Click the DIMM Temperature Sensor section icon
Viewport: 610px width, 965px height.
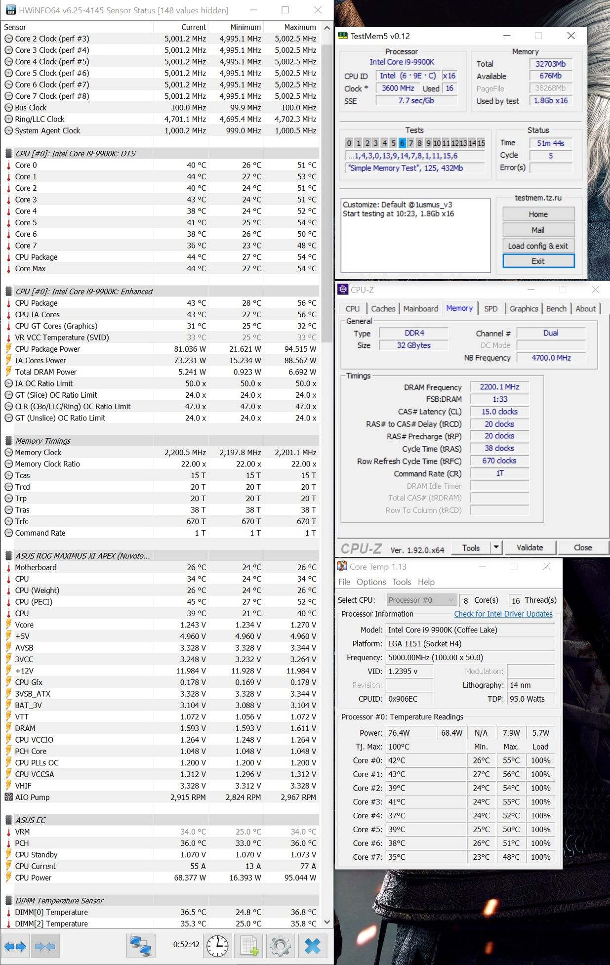[x=8, y=900]
